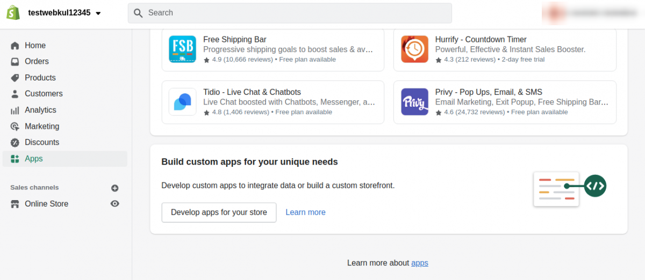
Task: Click Develop apps for your store button
Action: 219,212
